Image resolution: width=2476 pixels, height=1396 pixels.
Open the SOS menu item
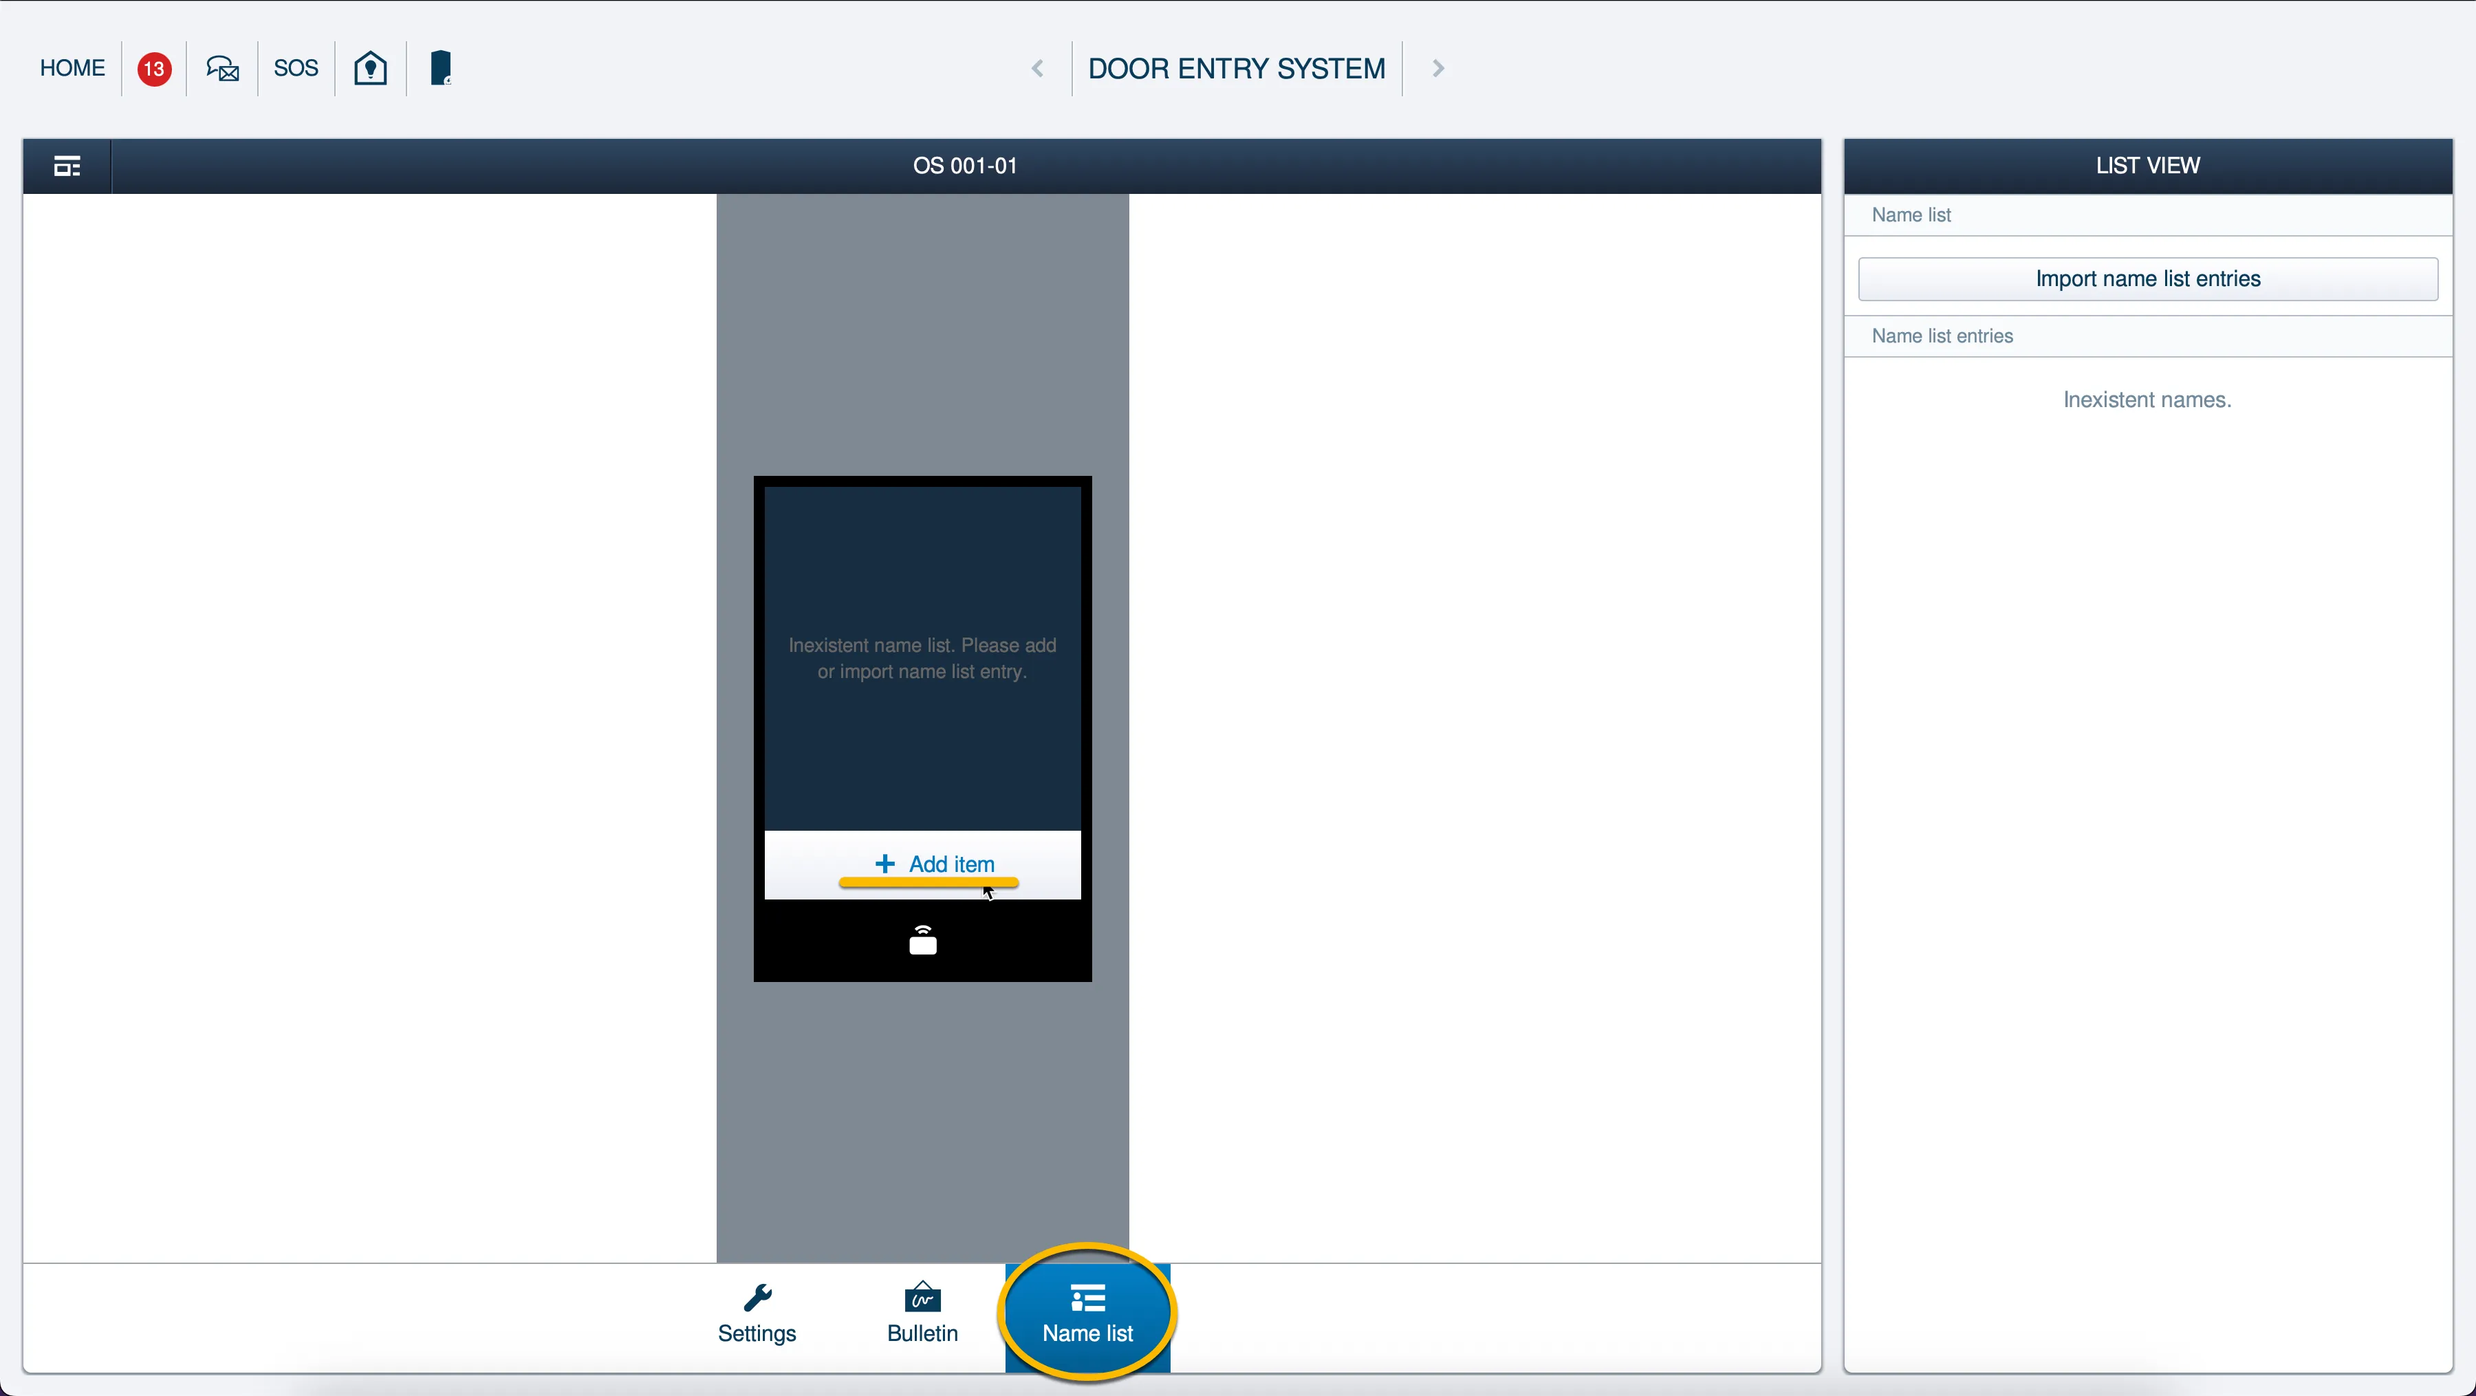coord(296,68)
